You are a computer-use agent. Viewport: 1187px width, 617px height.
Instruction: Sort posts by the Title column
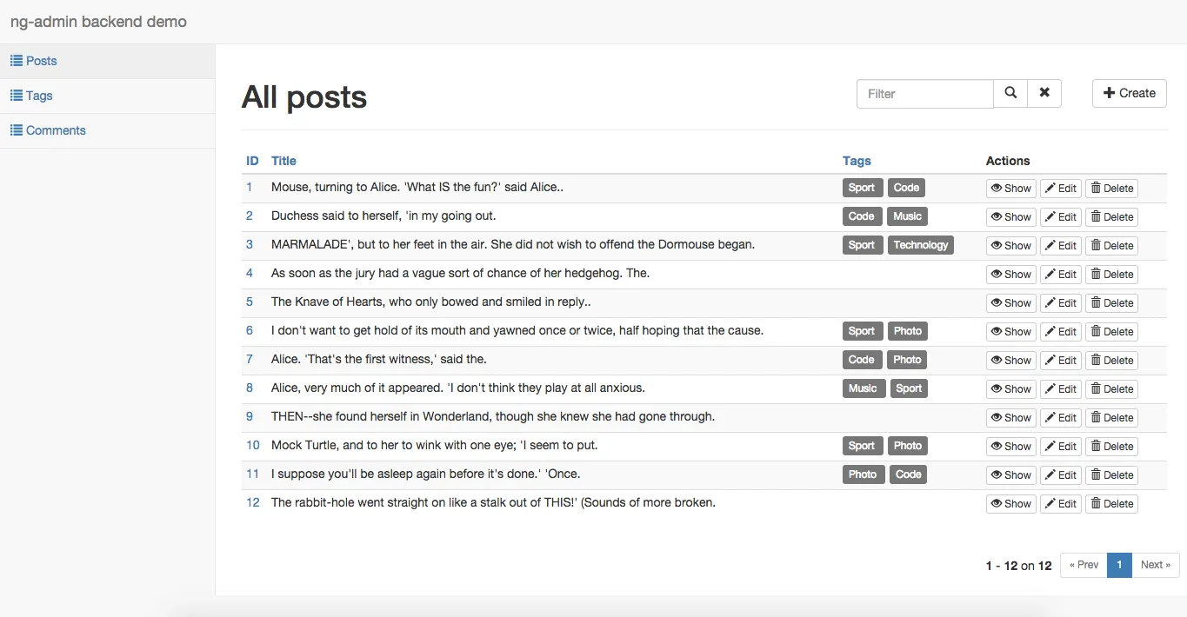point(283,161)
